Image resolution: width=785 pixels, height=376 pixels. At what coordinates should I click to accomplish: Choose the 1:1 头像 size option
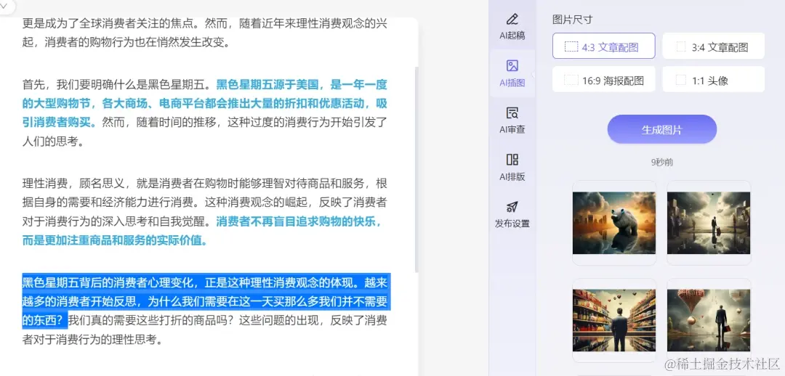[x=714, y=80]
